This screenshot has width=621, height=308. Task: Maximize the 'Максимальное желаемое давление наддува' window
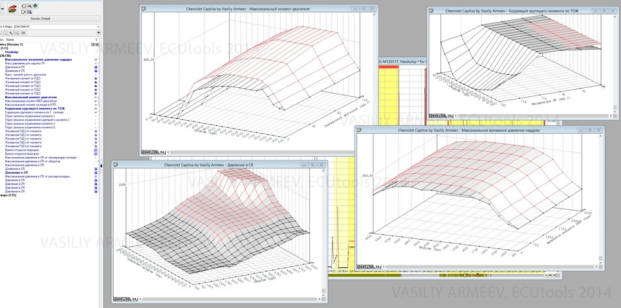pyautogui.click(x=589, y=130)
